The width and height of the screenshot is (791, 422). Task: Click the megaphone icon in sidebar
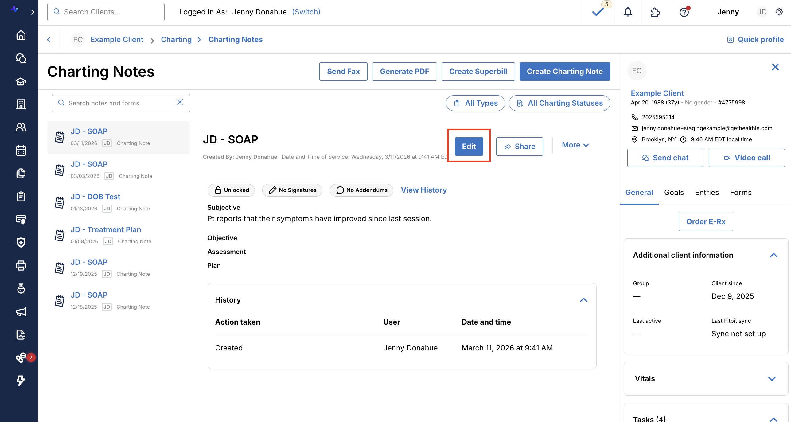[21, 312]
